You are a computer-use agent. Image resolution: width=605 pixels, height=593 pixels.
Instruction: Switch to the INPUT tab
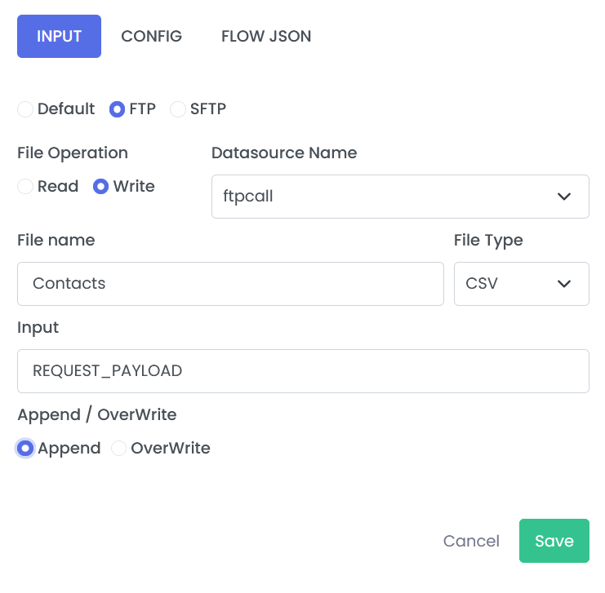tap(59, 36)
